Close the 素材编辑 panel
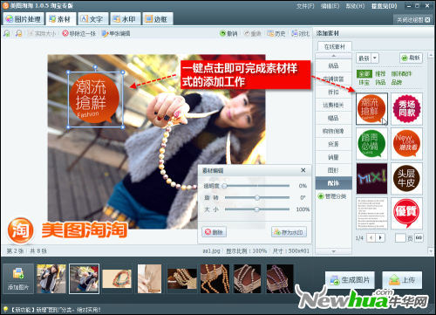 (x=303, y=170)
